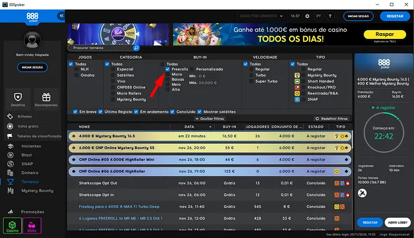The image size is (414, 238).
Task: Open Bilhetes in sidebar
Action: [25, 116]
